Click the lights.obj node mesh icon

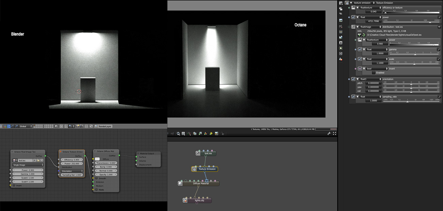[185, 200]
